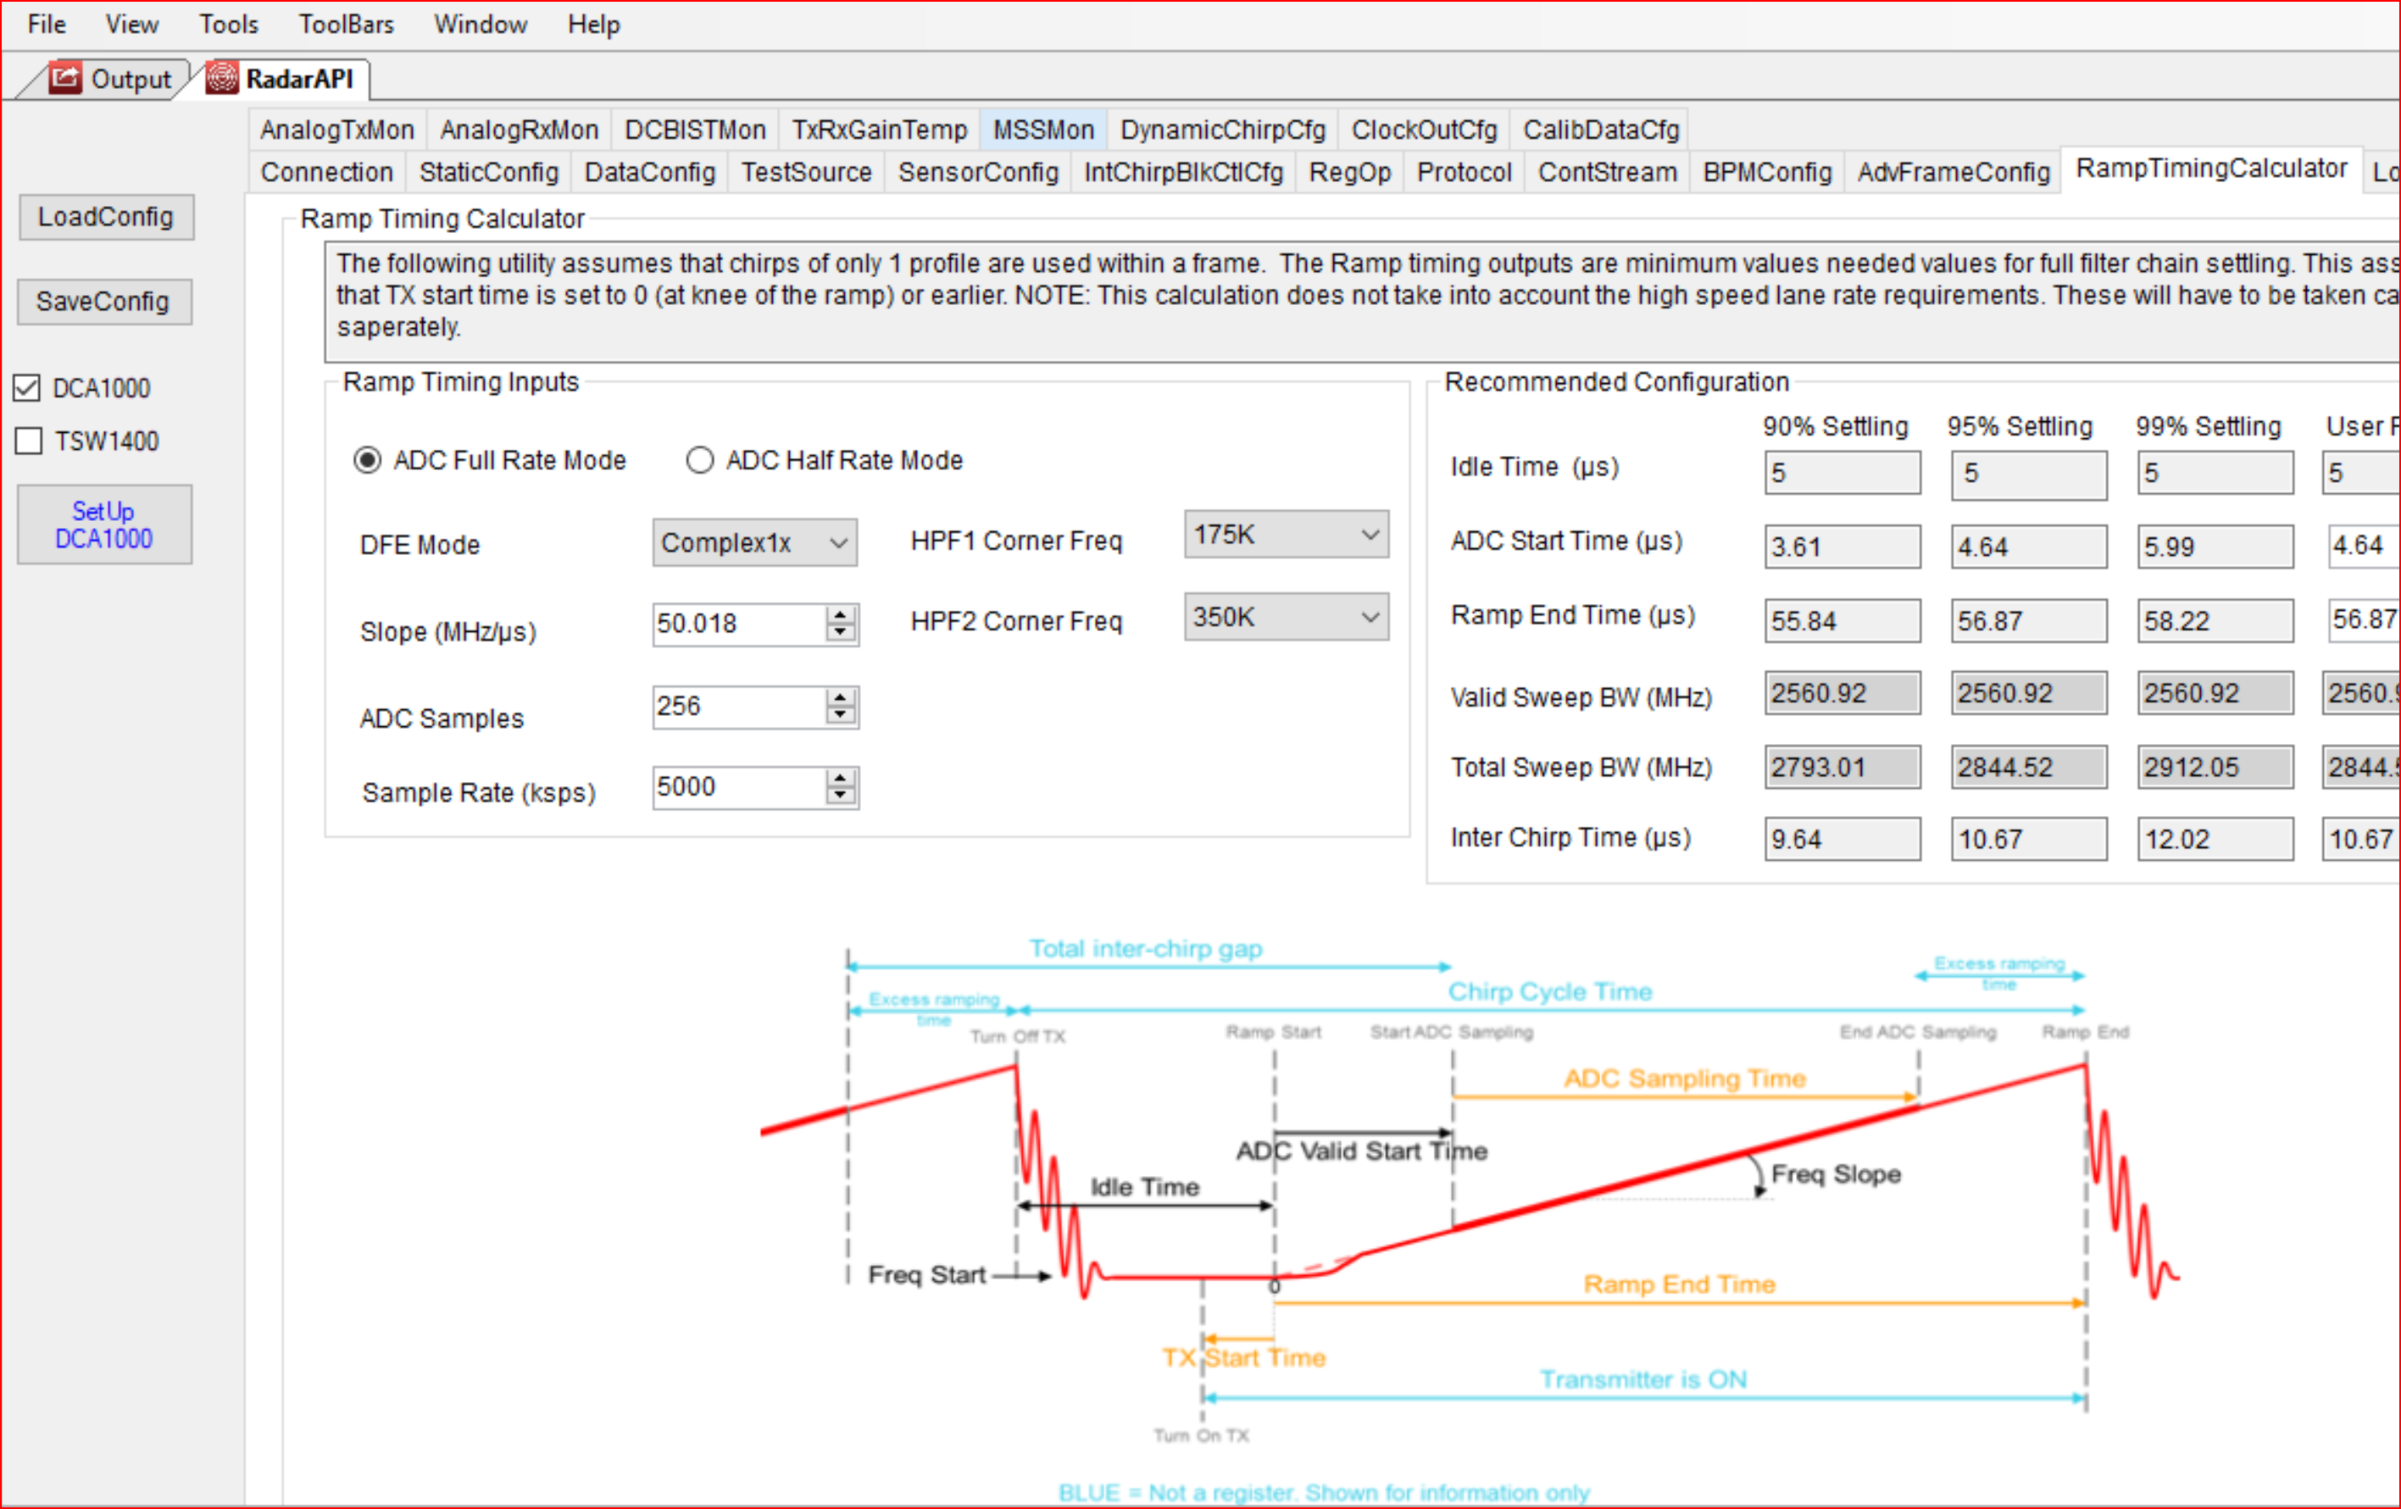Open the DFE Mode dropdown

tap(755, 542)
